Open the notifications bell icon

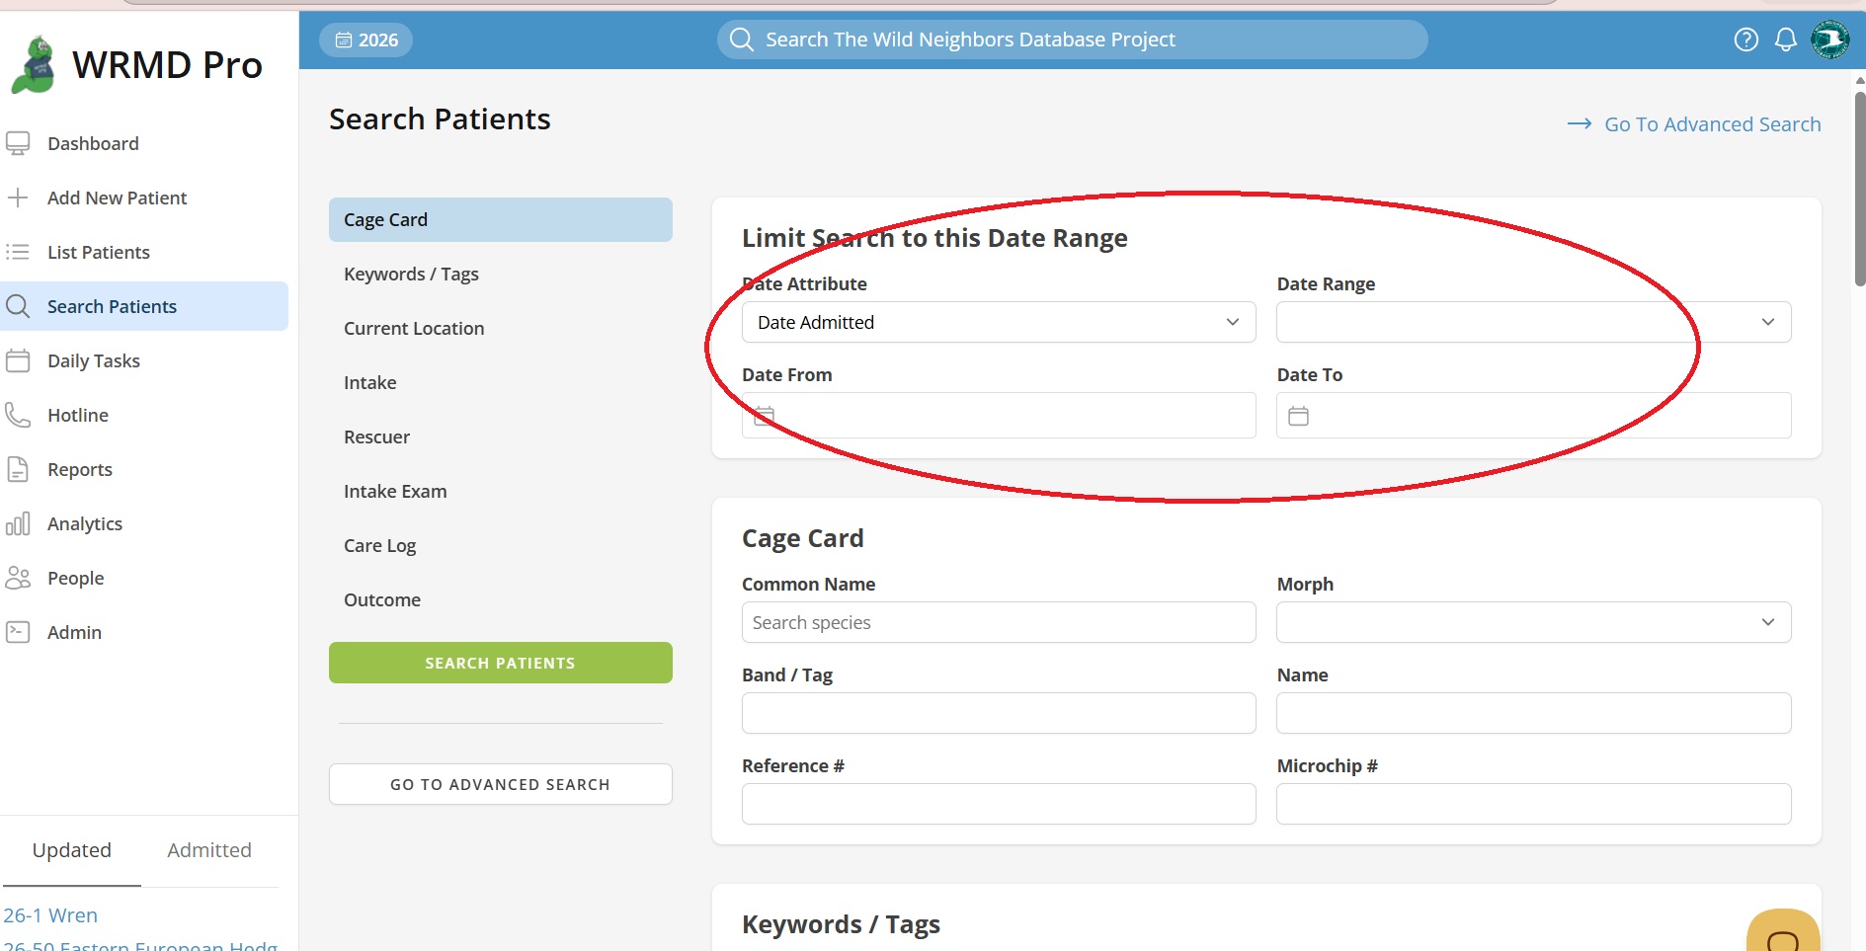point(1786,40)
